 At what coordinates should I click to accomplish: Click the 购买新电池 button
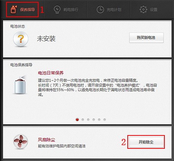(146, 38)
